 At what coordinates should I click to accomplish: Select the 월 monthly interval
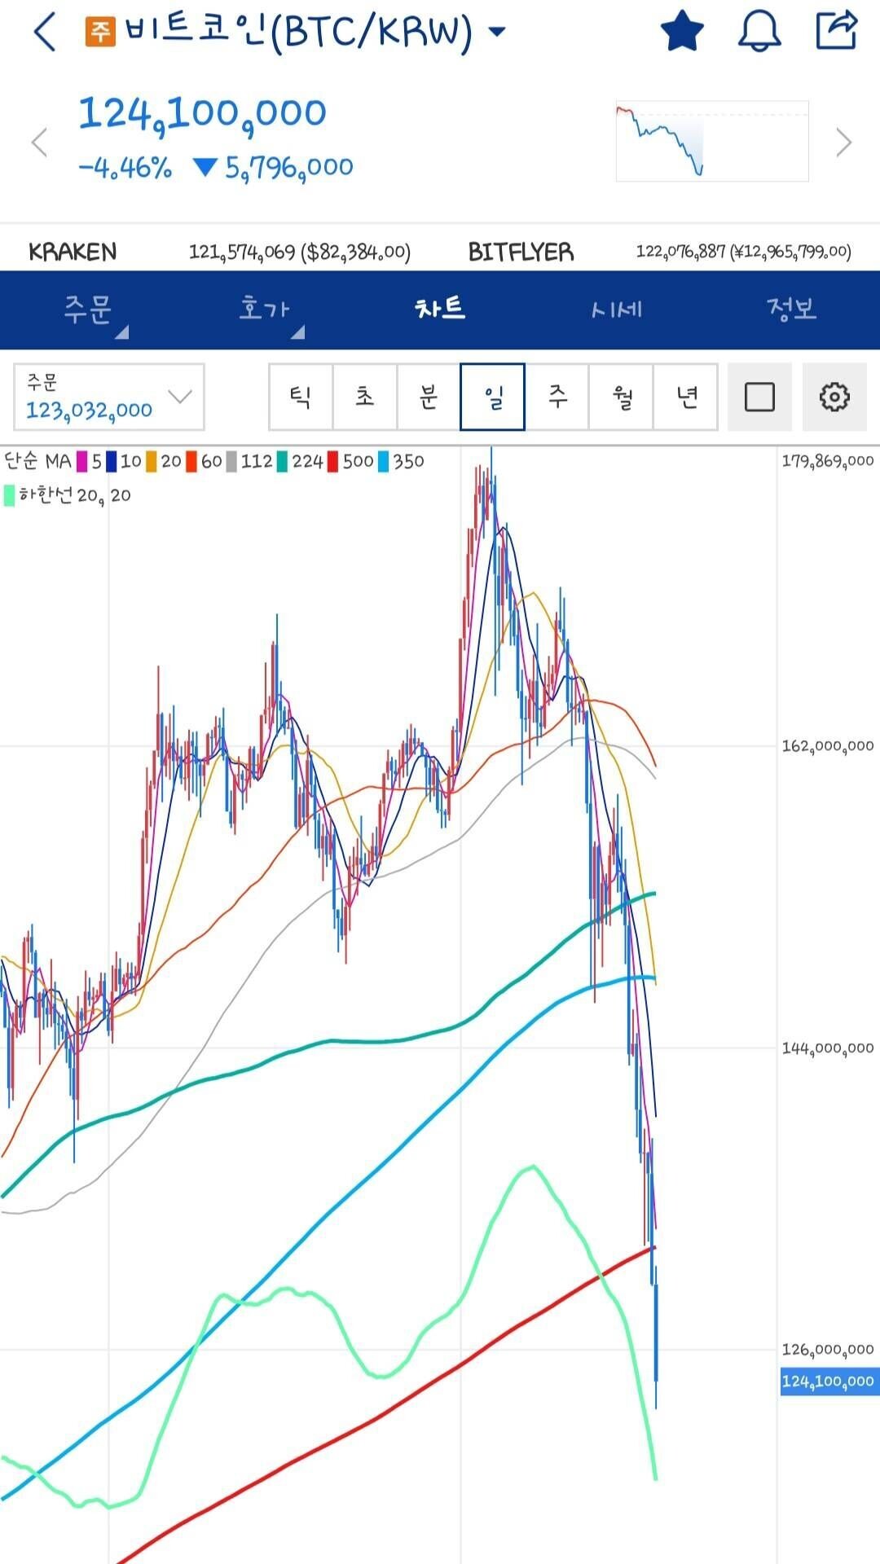[621, 398]
